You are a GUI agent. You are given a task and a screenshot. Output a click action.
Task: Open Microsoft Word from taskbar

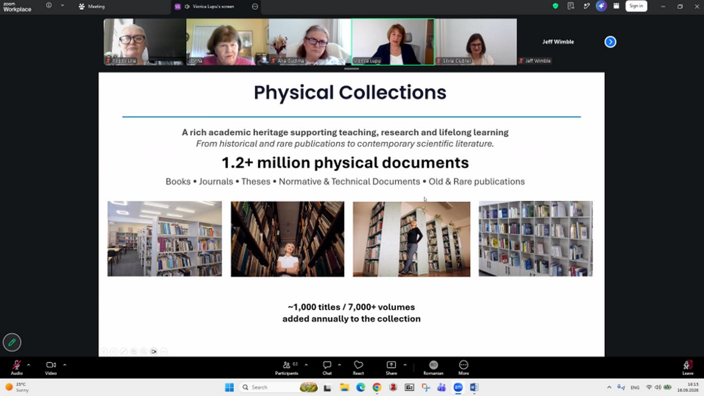pyautogui.click(x=474, y=387)
